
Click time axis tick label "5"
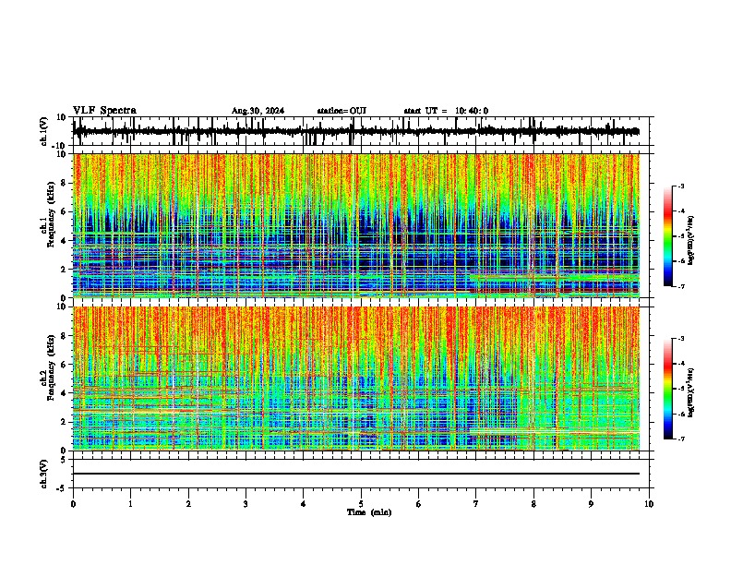point(361,504)
